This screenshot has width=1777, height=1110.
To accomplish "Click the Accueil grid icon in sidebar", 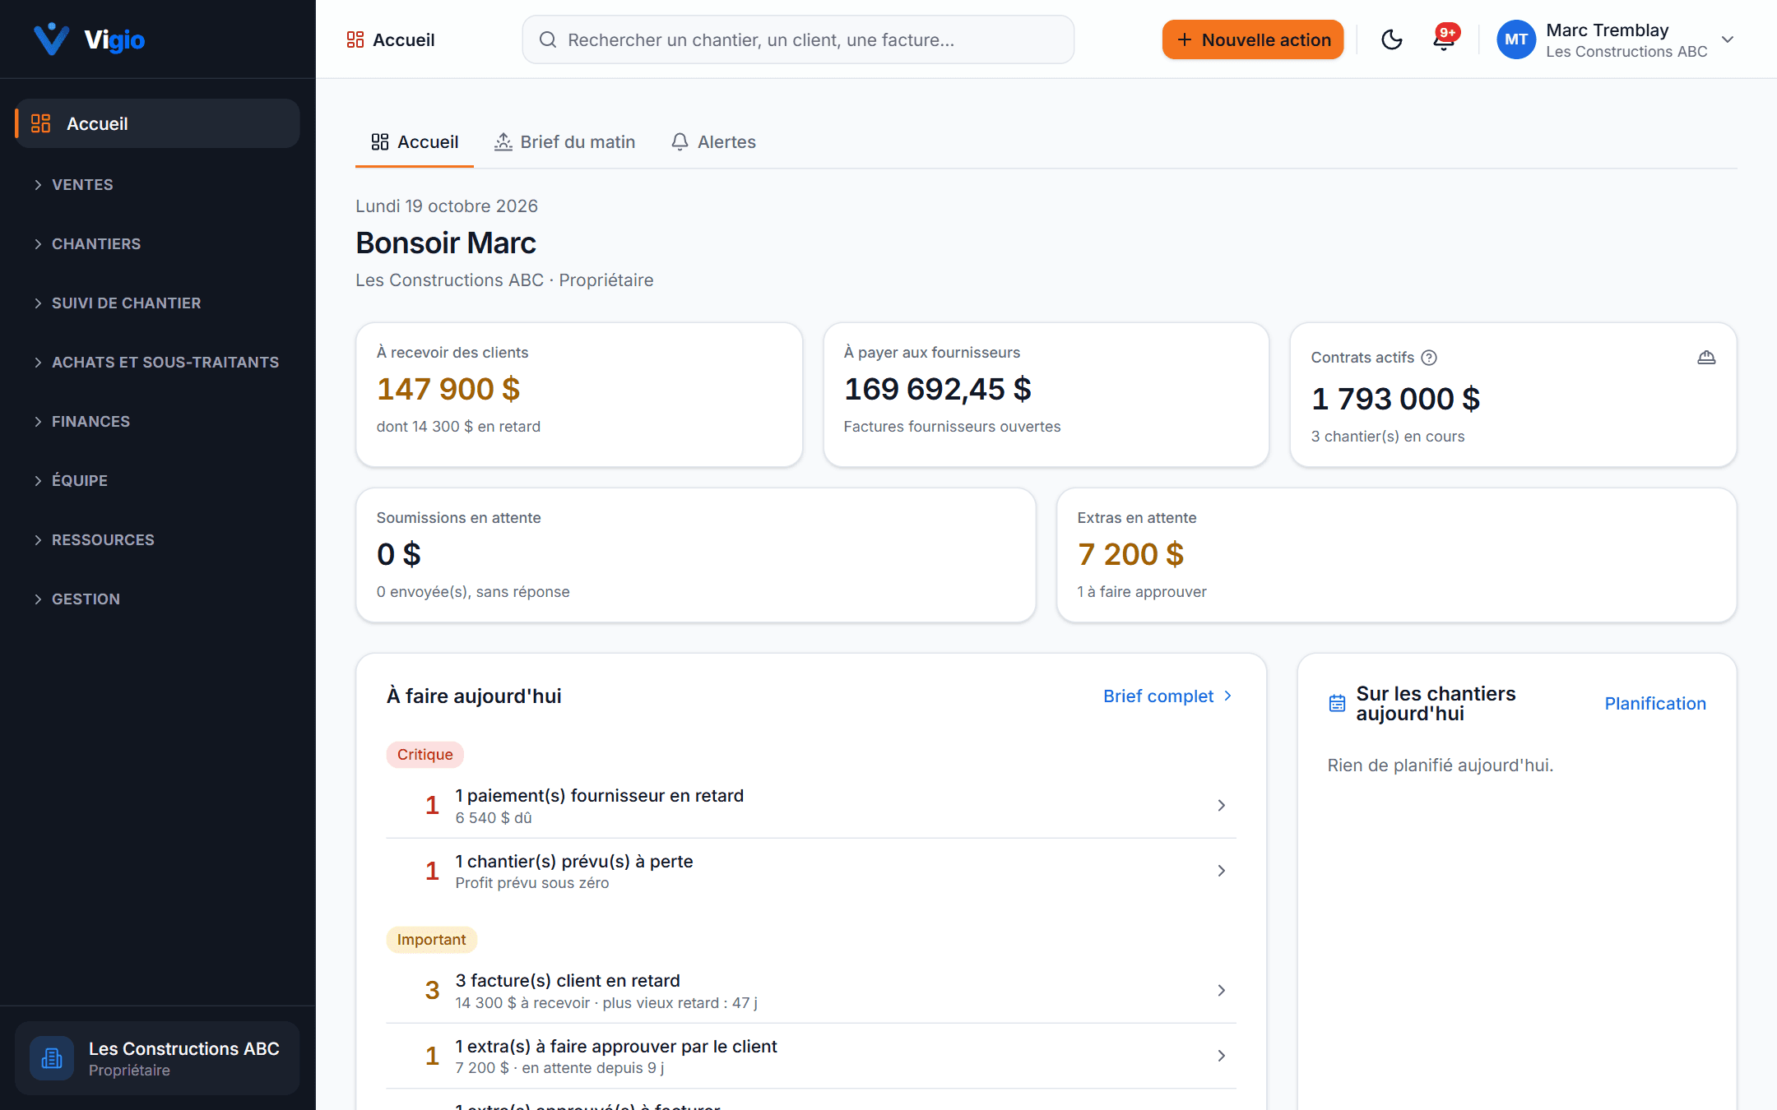I will 41,123.
